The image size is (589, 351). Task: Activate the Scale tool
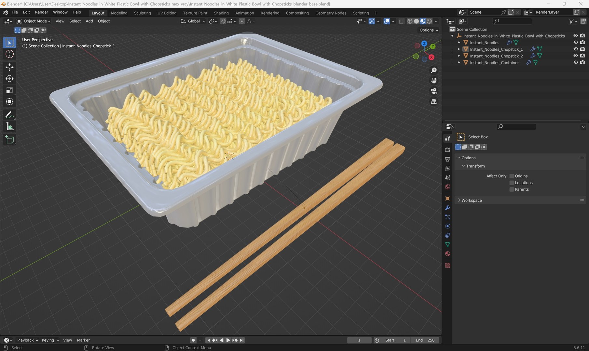point(9,90)
